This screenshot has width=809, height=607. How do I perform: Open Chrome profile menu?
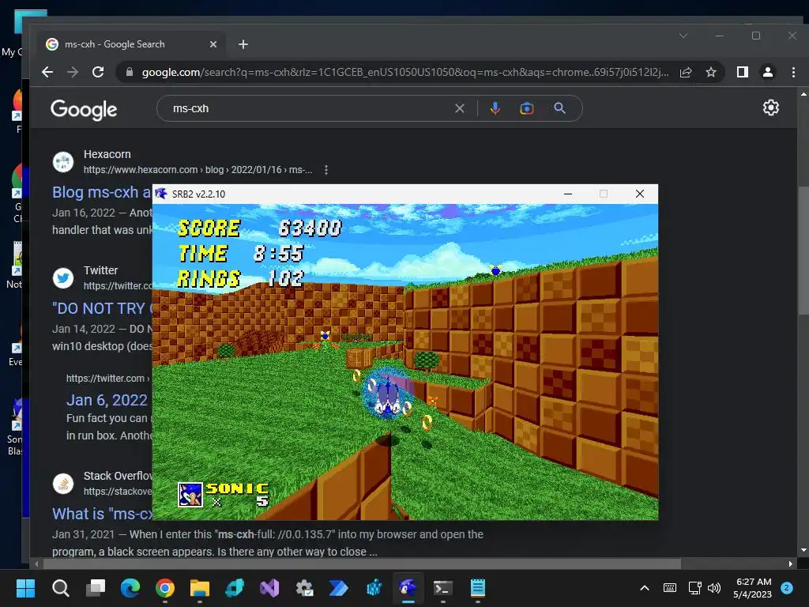tap(768, 72)
